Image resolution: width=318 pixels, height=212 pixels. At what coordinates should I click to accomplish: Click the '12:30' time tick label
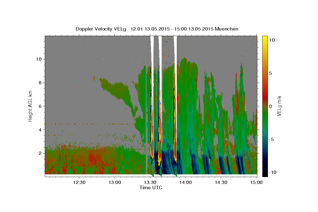click(79, 182)
